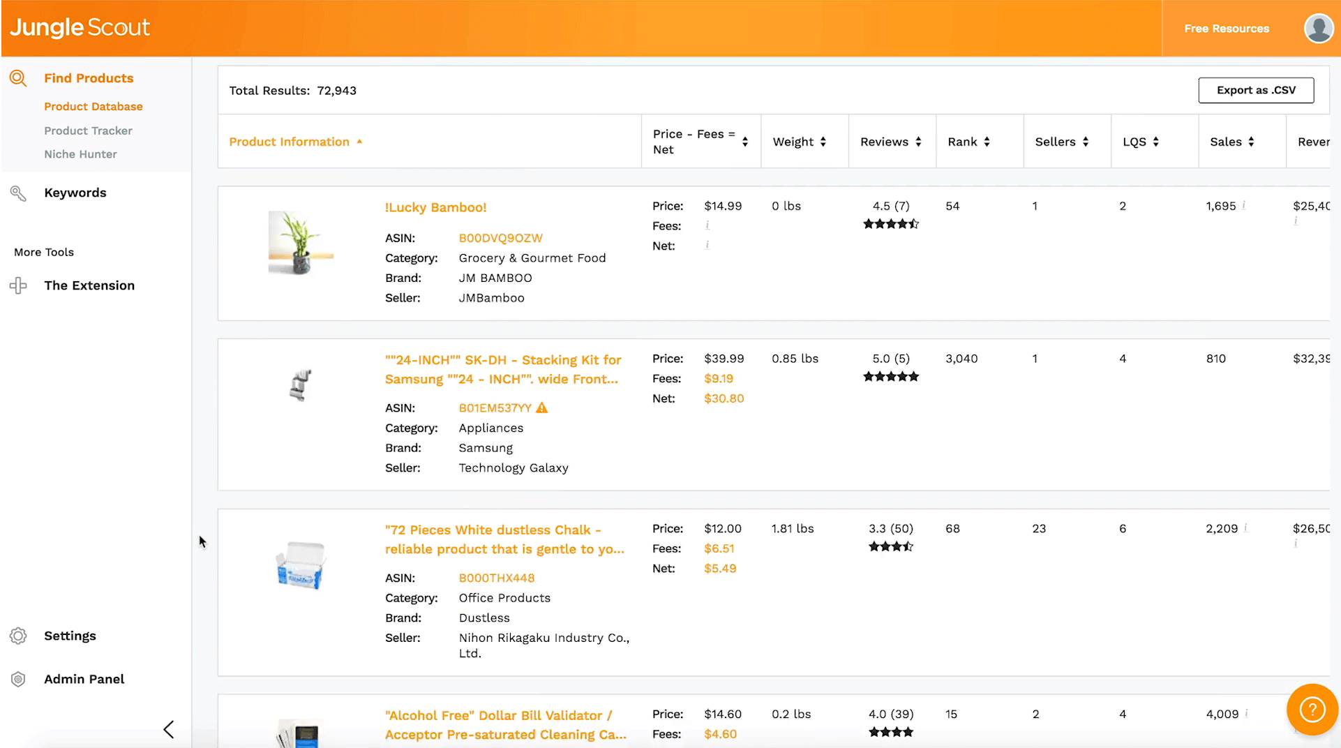Select Product Database in sidebar
The image size is (1341, 748).
pyautogui.click(x=93, y=107)
